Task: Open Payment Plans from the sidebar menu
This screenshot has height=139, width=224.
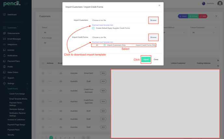Action: [13, 61]
